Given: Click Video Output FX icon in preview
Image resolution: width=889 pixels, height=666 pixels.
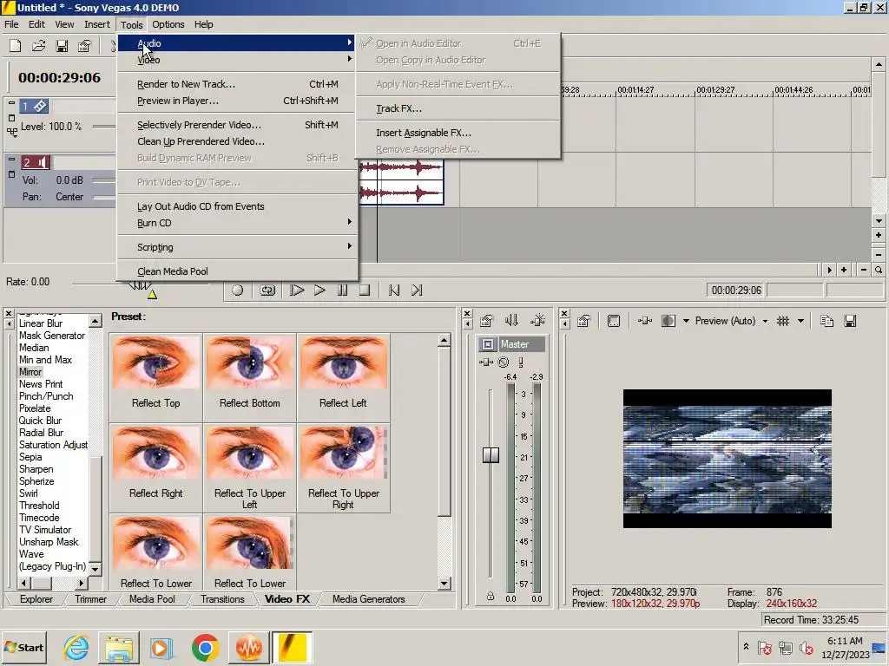Looking at the screenshot, I should pyautogui.click(x=645, y=321).
